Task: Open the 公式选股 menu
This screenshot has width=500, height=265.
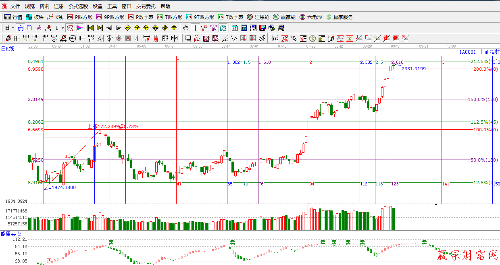Action: 78,6
